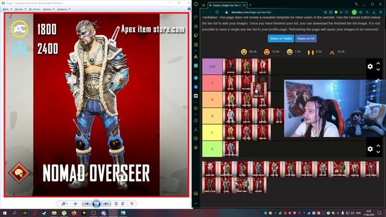This screenshot has width=386, height=217.
Task: Go to next image in Photo Viewer
Action: click(x=106, y=204)
